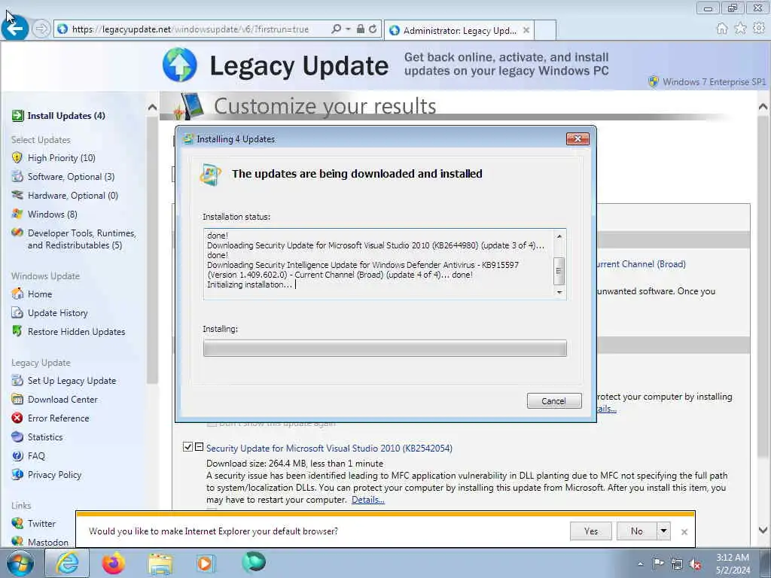
Task: Click the installation status scroll down arrow
Action: tap(559, 293)
